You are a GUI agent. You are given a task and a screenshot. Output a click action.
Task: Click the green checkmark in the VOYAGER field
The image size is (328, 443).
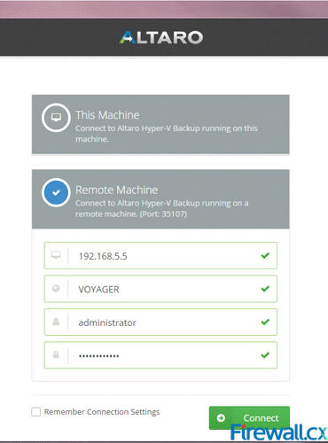[265, 289]
